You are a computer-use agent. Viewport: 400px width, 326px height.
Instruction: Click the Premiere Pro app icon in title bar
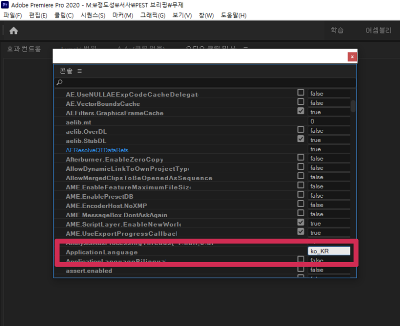[5, 4]
